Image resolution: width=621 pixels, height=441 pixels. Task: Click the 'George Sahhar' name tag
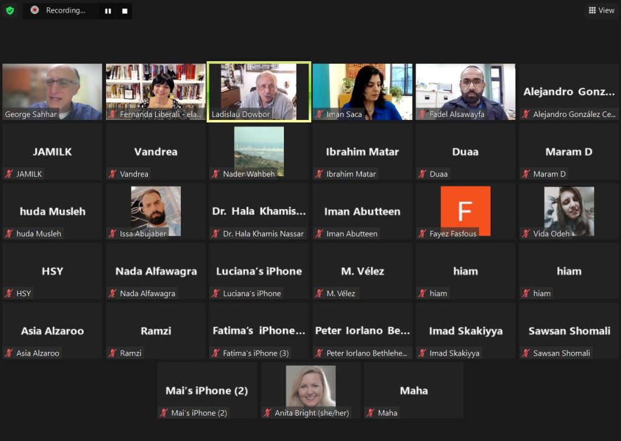click(31, 114)
